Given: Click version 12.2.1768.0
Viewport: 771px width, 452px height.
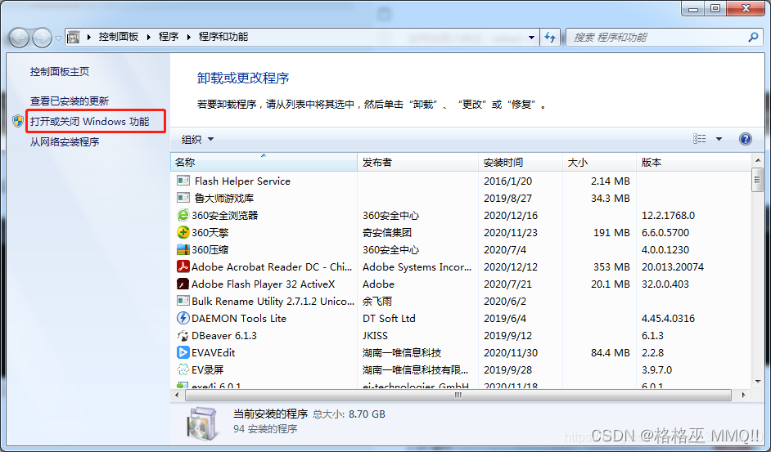Looking at the screenshot, I should (x=668, y=215).
